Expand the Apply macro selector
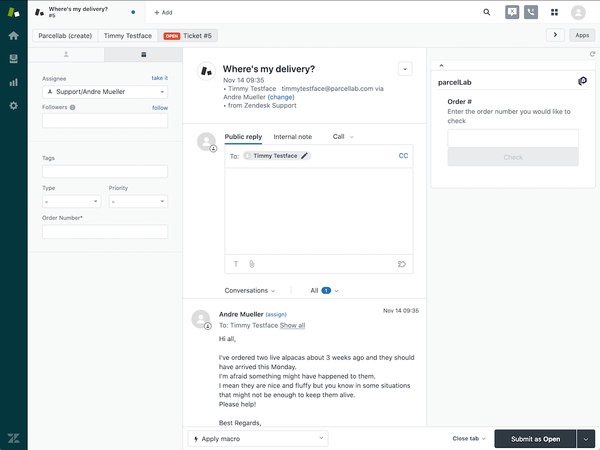This screenshot has width=600, height=450. pos(258,439)
